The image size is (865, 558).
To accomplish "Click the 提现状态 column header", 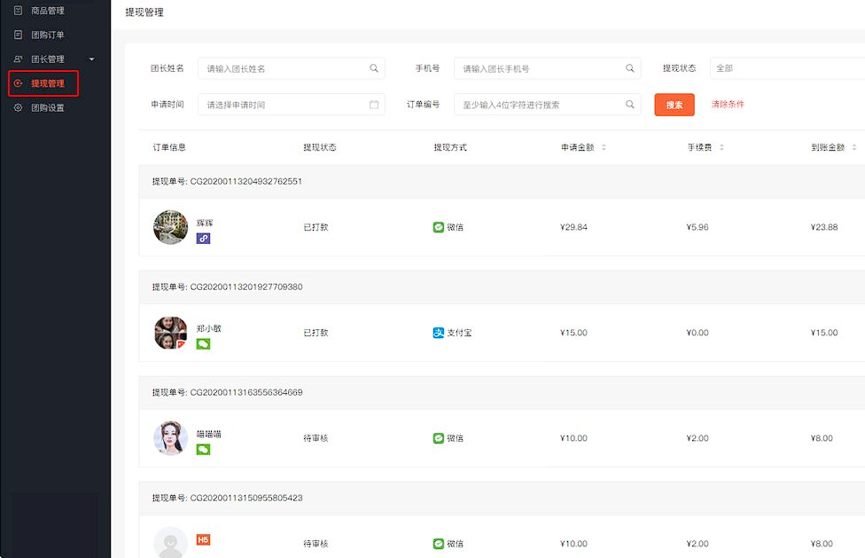I will tap(320, 147).
